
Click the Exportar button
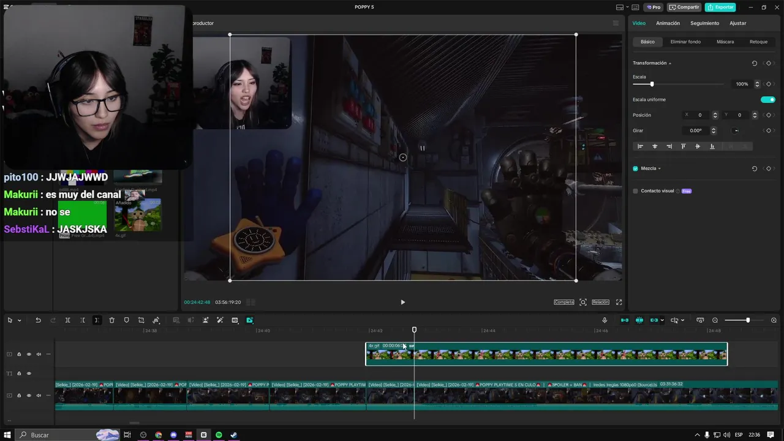pyautogui.click(x=720, y=7)
